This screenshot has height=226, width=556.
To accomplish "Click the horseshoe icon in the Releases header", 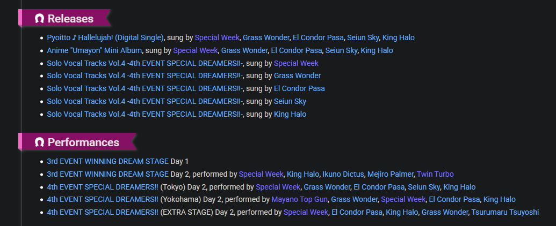I will (x=39, y=19).
